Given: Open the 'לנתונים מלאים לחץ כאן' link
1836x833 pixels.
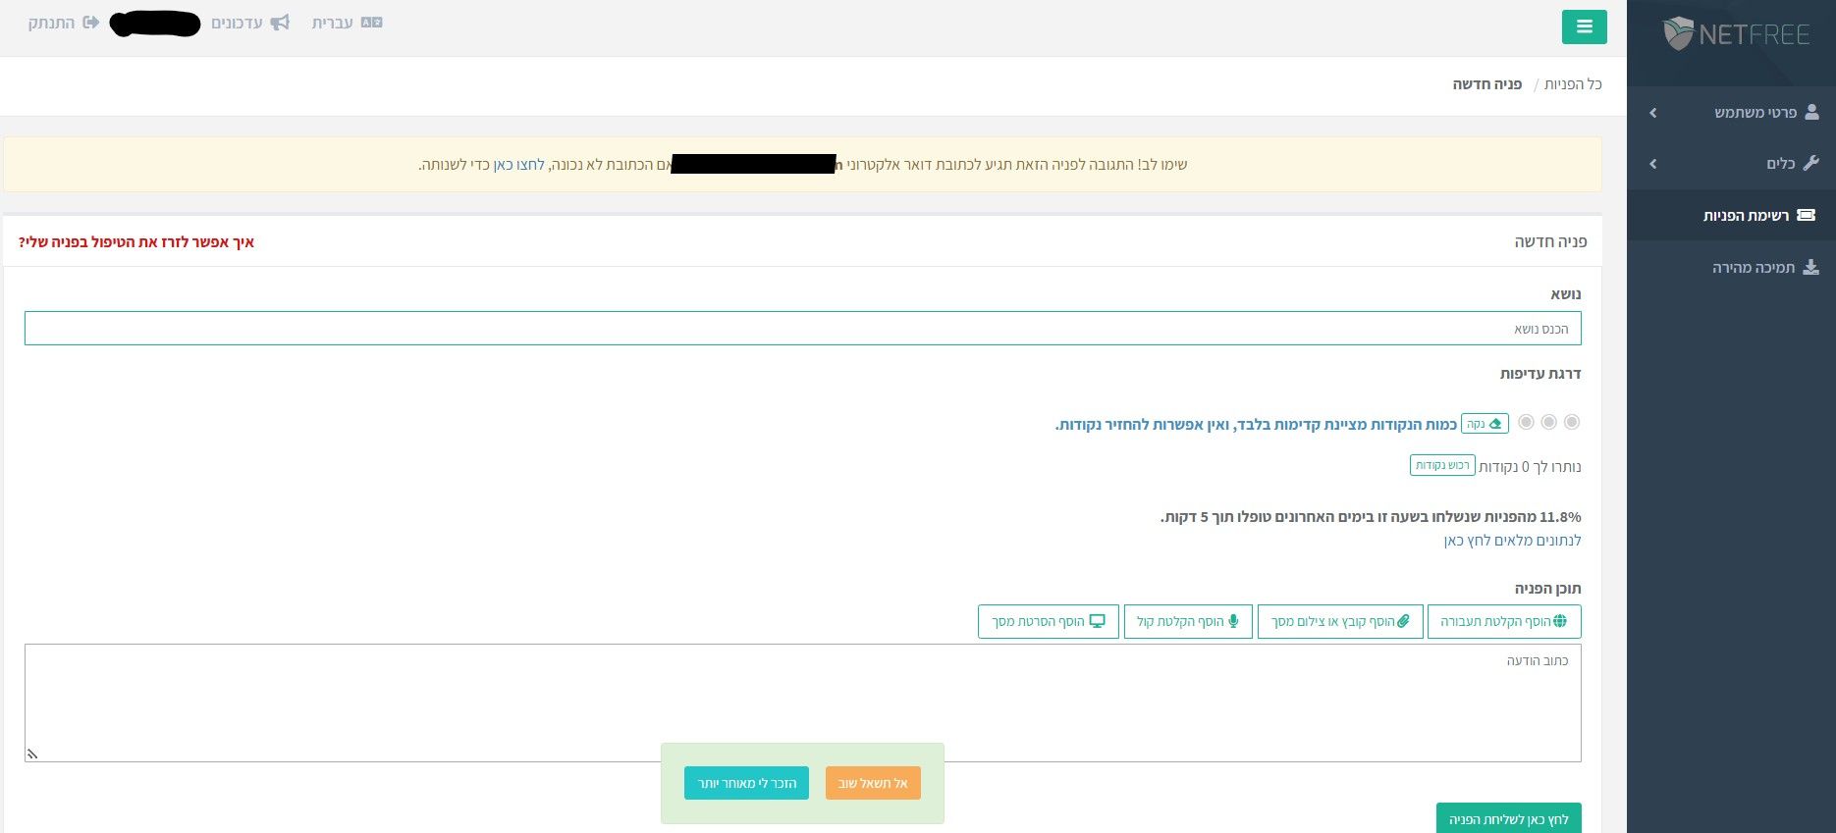Looking at the screenshot, I should click(1512, 541).
